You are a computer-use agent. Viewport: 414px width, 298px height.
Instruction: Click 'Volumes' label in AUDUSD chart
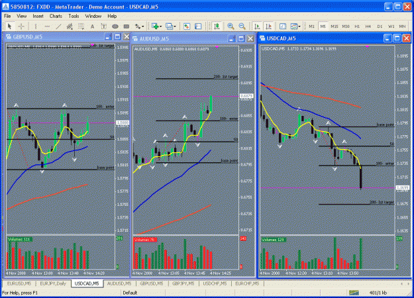click(x=144, y=240)
